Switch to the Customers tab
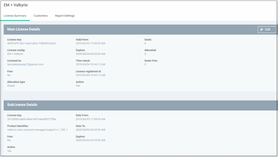The width and height of the screenshot is (278, 157). 41,16
